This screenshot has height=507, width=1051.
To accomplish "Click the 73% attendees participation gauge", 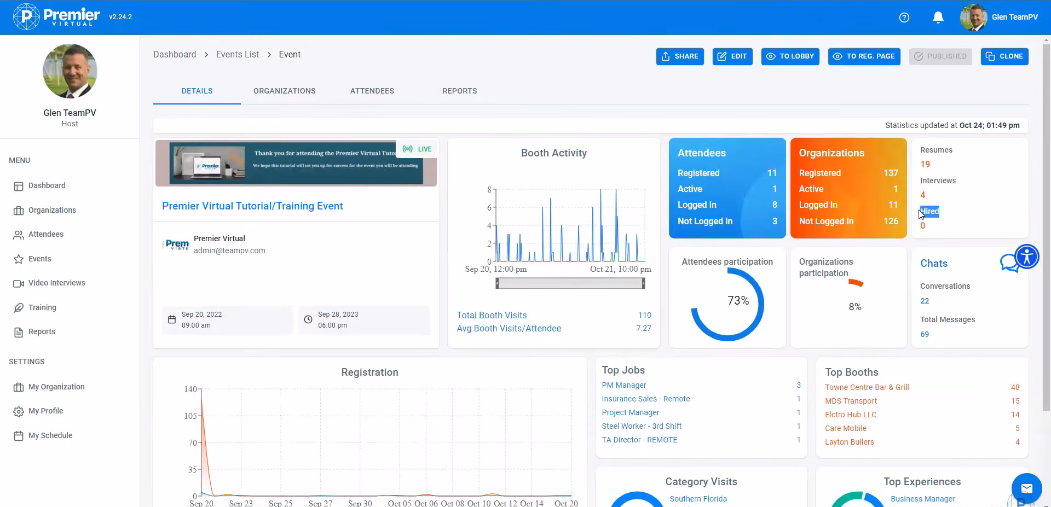I will coord(727,304).
